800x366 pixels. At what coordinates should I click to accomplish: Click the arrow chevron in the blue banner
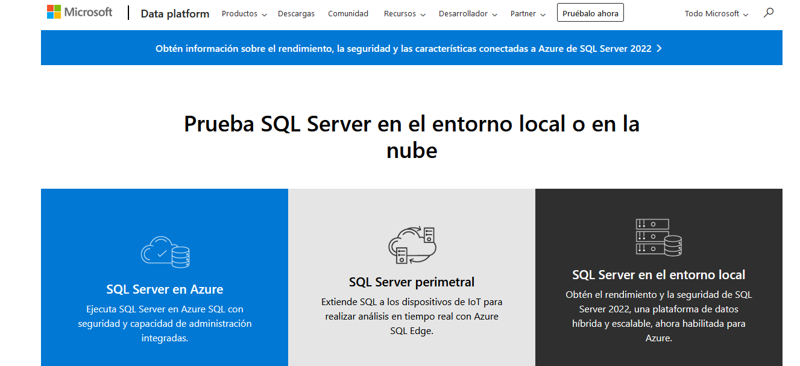coord(659,49)
